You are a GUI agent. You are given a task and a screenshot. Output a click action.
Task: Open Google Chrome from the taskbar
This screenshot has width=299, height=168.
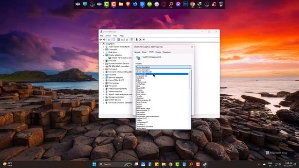171,164
